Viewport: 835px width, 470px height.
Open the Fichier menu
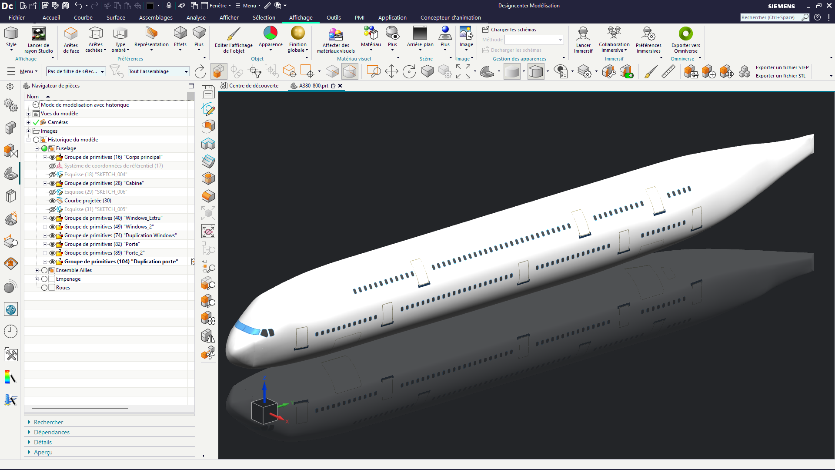point(17,18)
